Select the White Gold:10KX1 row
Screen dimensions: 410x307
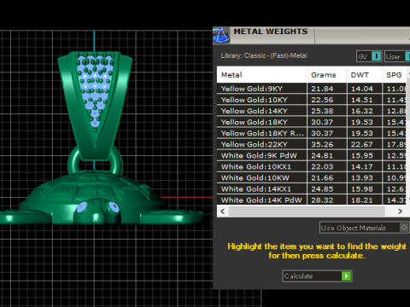pos(312,166)
